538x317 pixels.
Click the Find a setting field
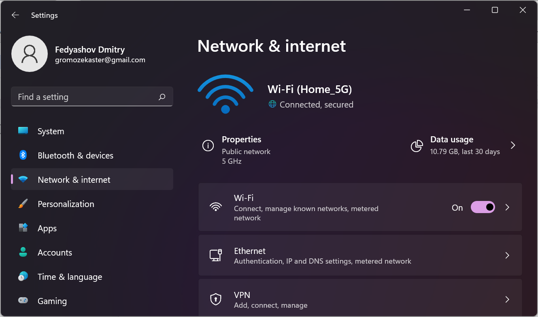tap(85, 97)
